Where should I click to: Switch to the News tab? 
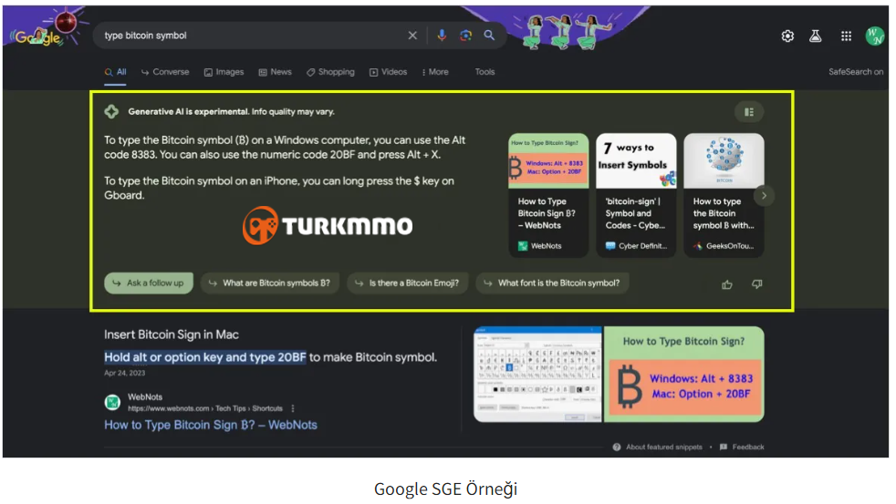click(275, 72)
